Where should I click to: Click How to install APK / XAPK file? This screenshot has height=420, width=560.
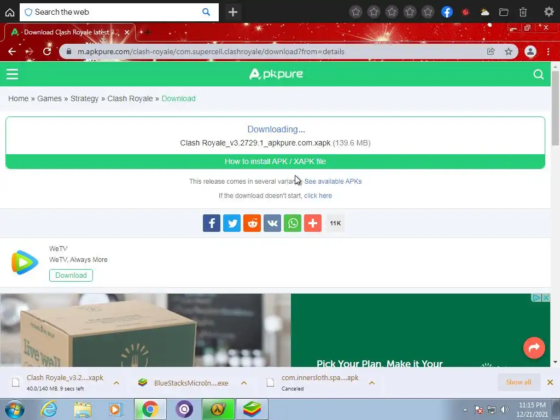[276, 161]
